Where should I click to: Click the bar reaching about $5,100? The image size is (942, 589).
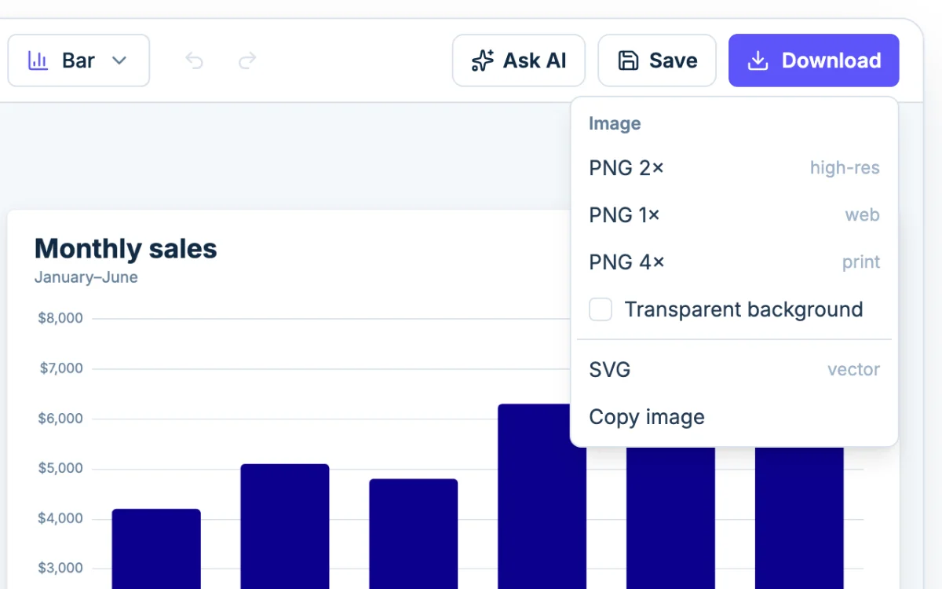click(285, 526)
